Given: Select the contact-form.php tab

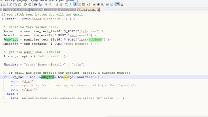Looking at the screenshot, I should (x=88, y=10).
